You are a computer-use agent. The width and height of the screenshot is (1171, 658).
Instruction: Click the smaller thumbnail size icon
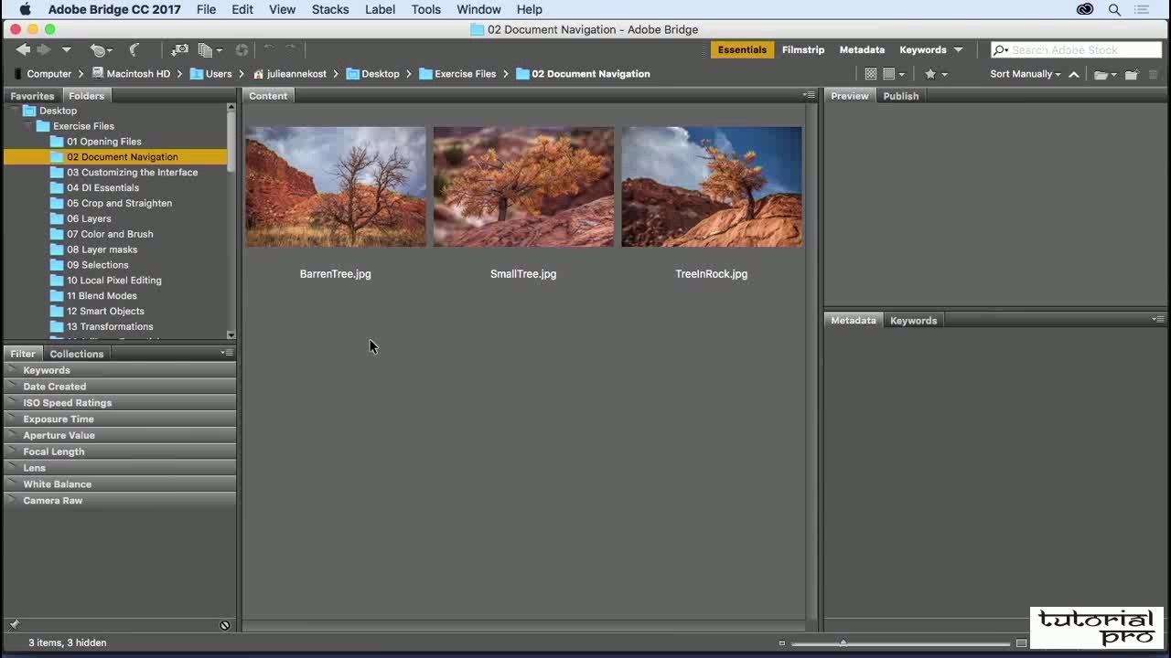[782, 643]
